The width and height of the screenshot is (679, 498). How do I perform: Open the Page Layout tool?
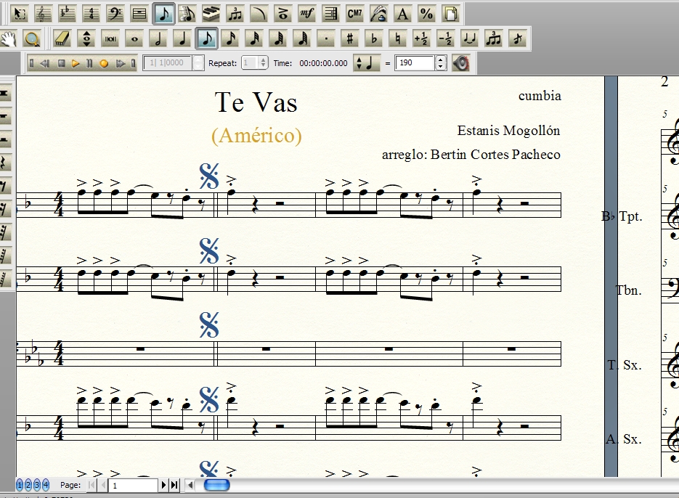tap(450, 14)
